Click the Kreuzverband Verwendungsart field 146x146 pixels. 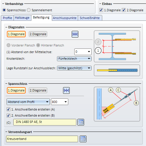pyautogui.click(x=42, y=139)
